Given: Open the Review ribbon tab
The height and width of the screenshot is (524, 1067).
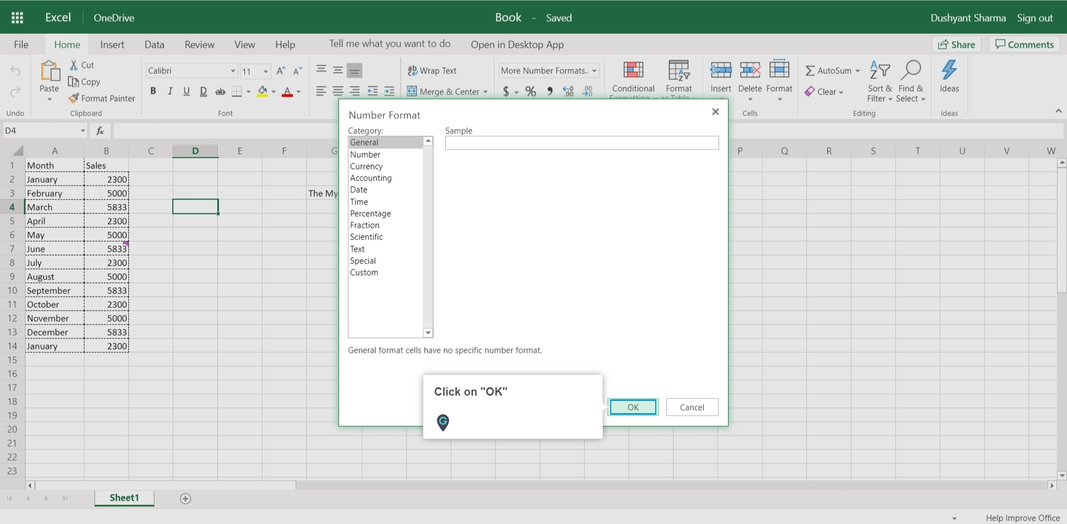Looking at the screenshot, I should [x=199, y=44].
